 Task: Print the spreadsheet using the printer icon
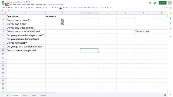(9, 8)
